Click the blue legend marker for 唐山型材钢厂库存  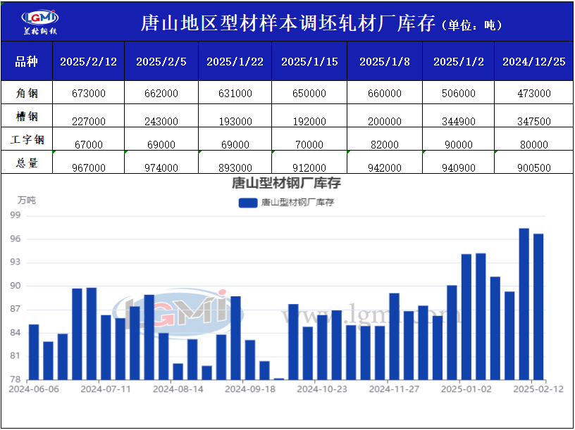click(x=248, y=203)
